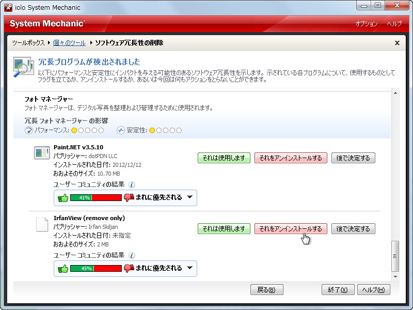Close the software redundancy panel with X

click(397, 43)
